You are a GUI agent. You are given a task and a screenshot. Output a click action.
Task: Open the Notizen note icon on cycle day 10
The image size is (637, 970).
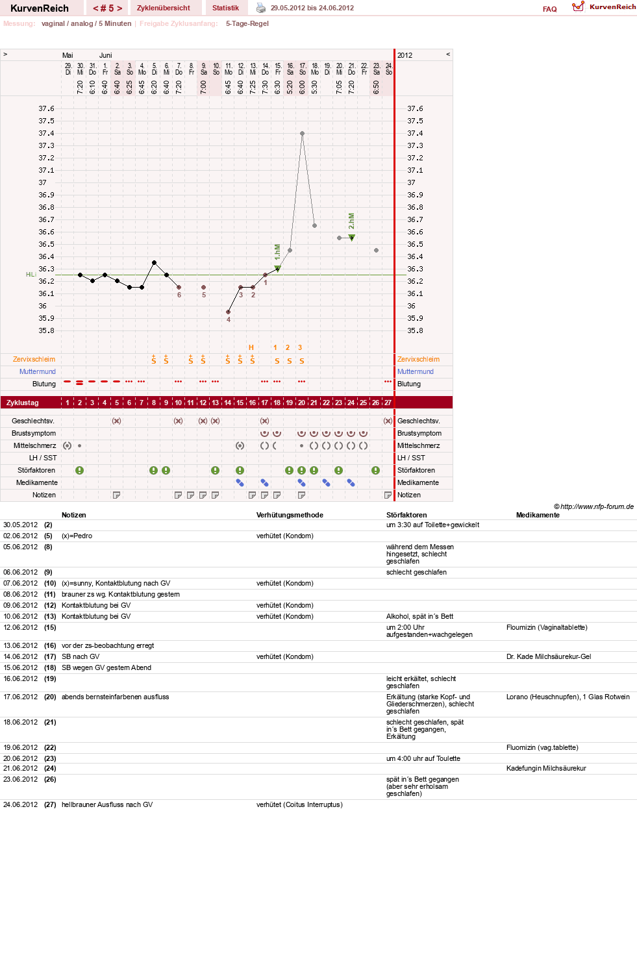(179, 495)
